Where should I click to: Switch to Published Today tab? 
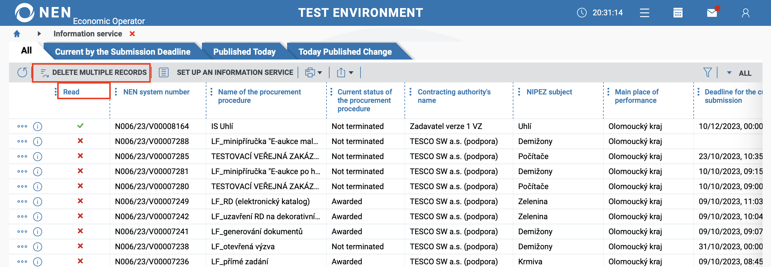click(x=244, y=52)
